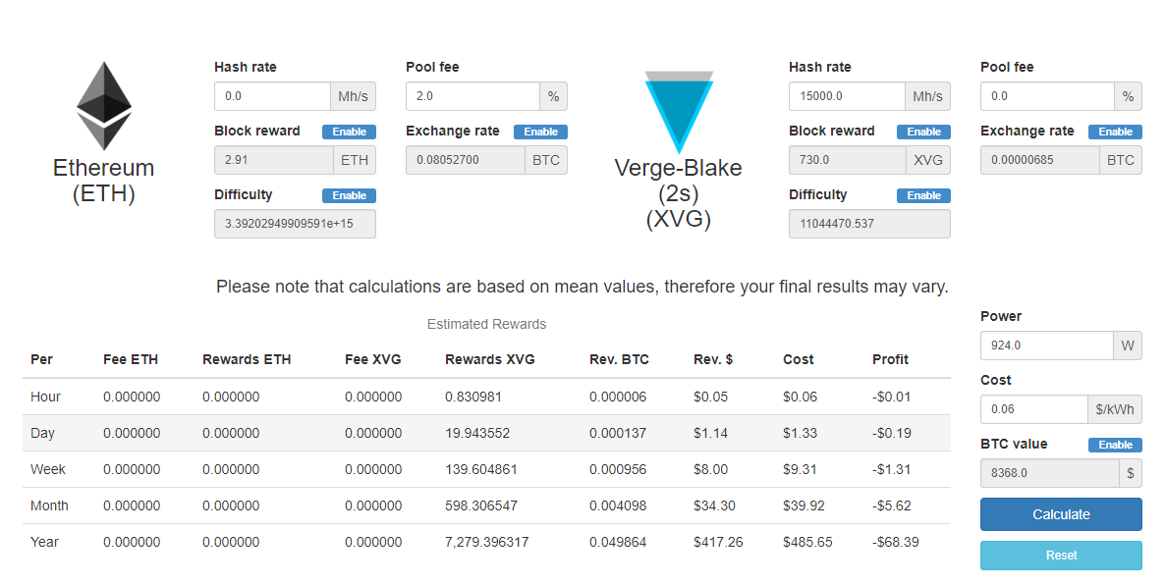The image size is (1166, 584).
Task: Click the Rewards XVG column header
Action: pyautogui.click(x=490, y=359)
